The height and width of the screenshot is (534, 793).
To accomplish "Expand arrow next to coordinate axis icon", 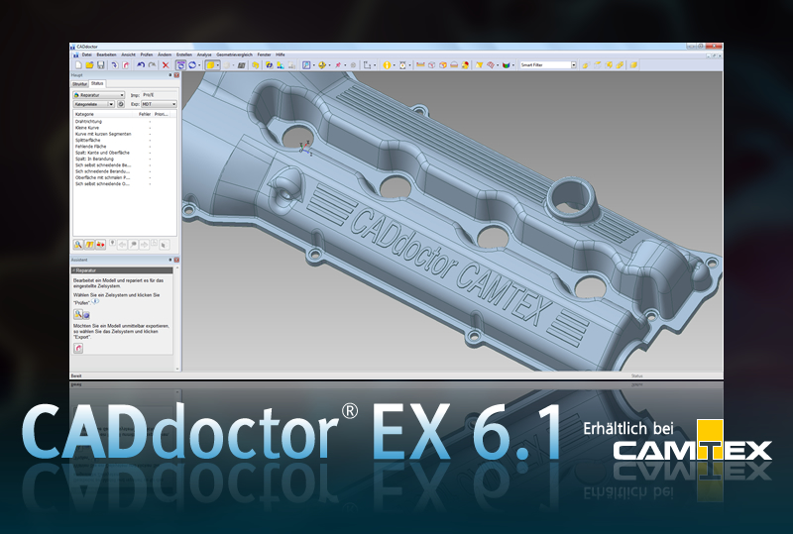I will point(375,65).
